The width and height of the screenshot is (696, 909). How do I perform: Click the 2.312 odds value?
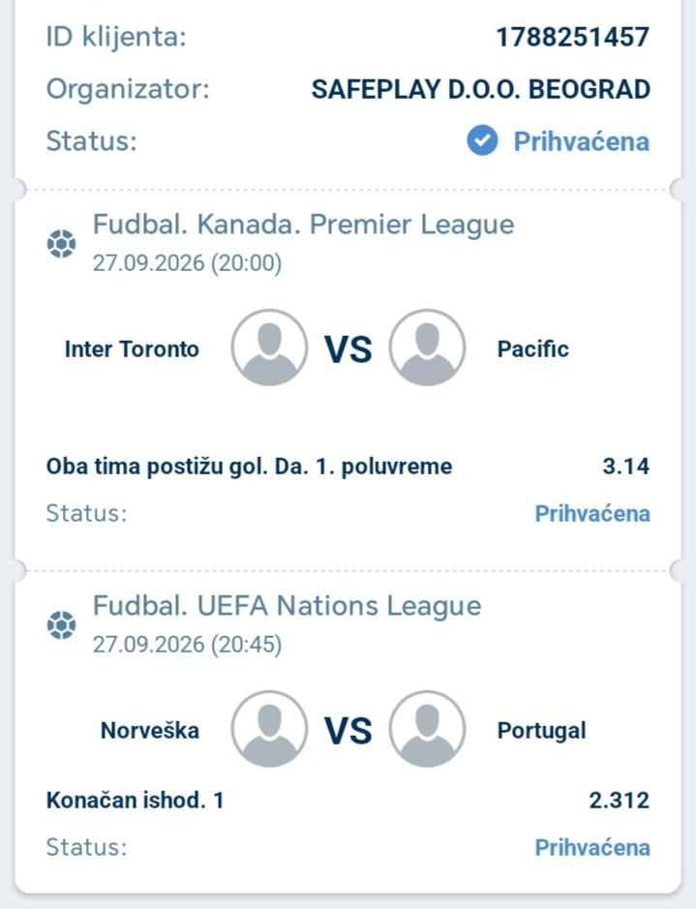619,801
